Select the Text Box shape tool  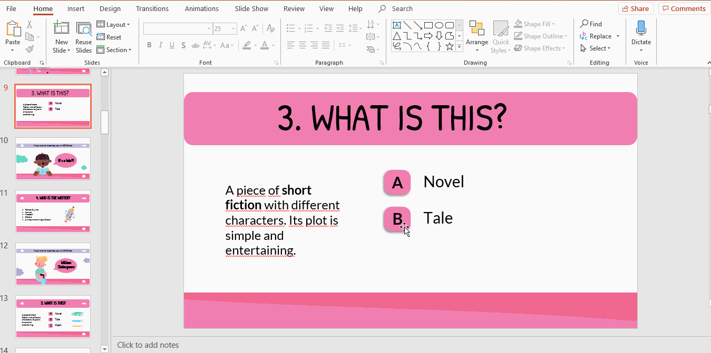(397, 25)
